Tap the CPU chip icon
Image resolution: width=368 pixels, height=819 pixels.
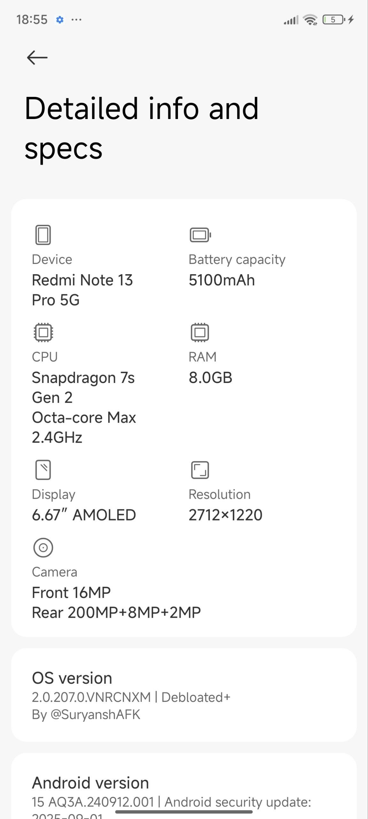click(x=43, y=332)
